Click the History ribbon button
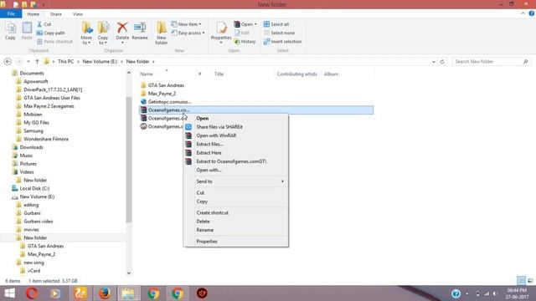Image resolution: width=536 pixels, height=301 pixels. 245,42
